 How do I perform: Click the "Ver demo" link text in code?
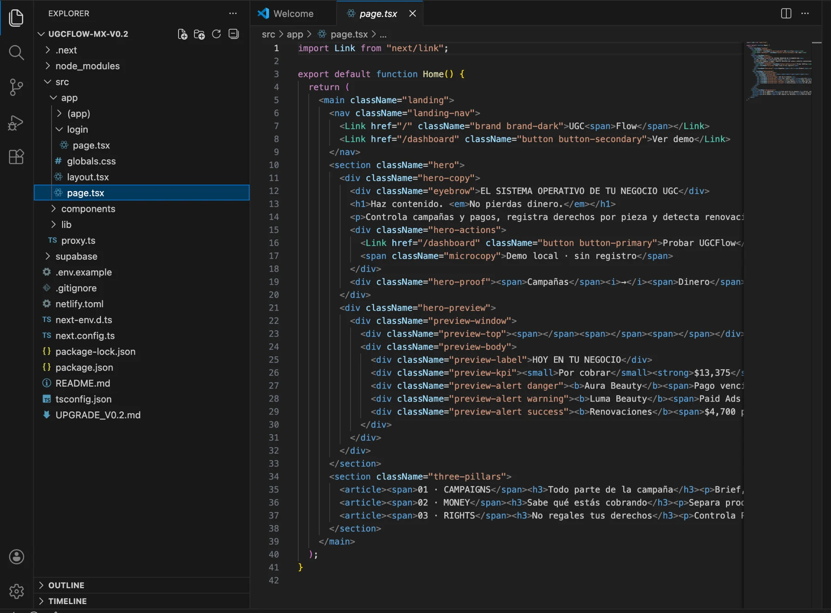(673, 139)
